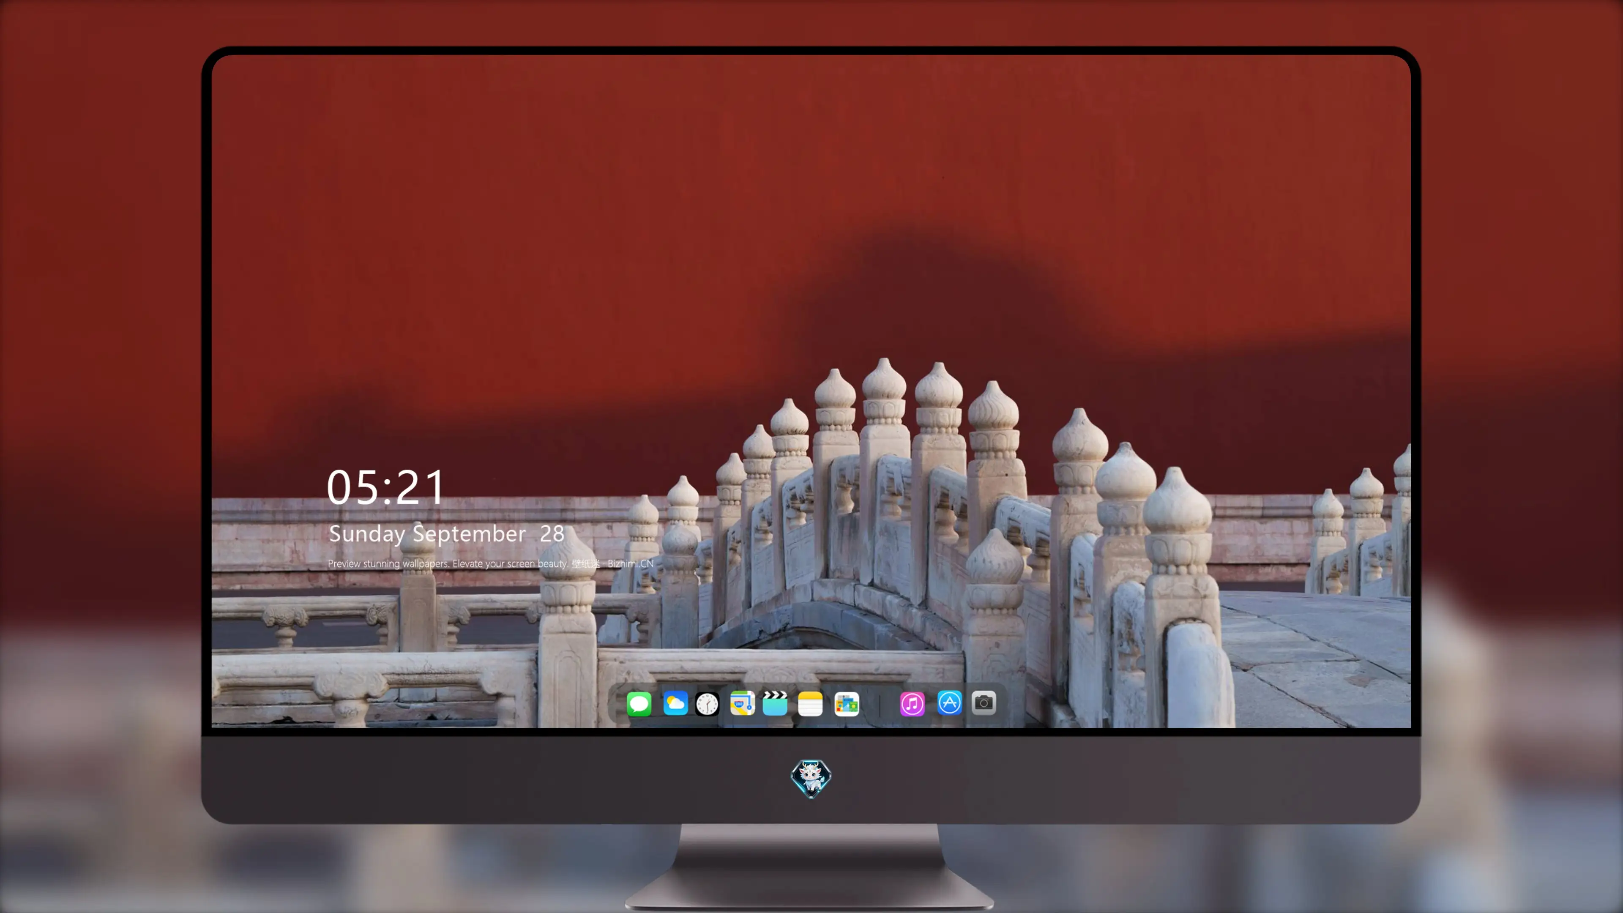1623x913 pixels.
Task: Open the Videos clapperboard icon
Action: coord(775,703)
